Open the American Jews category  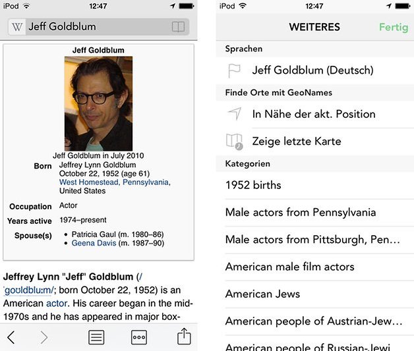tap(315, 294)
